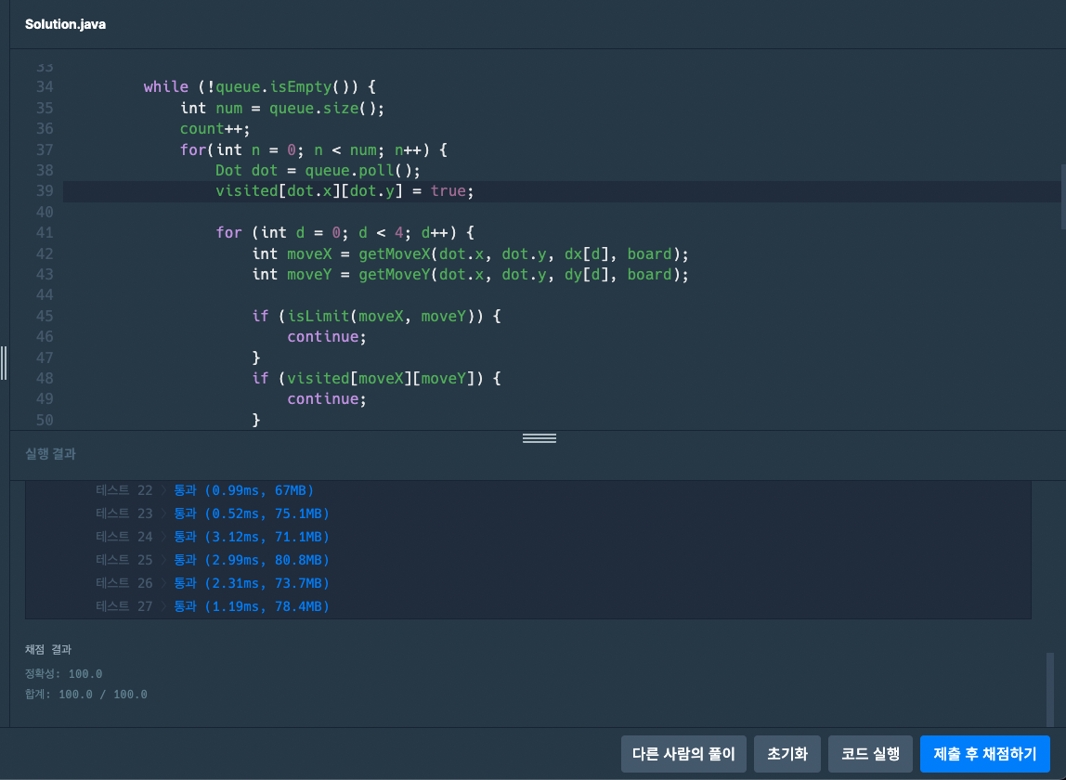This screenshot has height=780, width=1066.
Task: Click the 합계: 100.0 / 100.0 total text
Action: click(86, 695)
